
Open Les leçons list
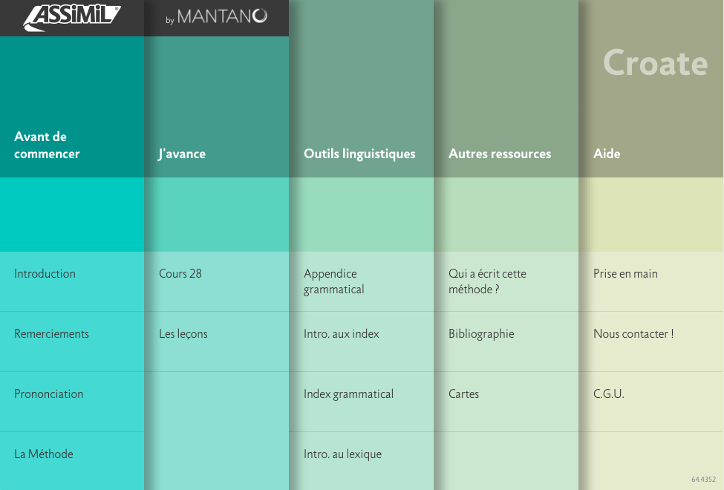tap(183, 334)
